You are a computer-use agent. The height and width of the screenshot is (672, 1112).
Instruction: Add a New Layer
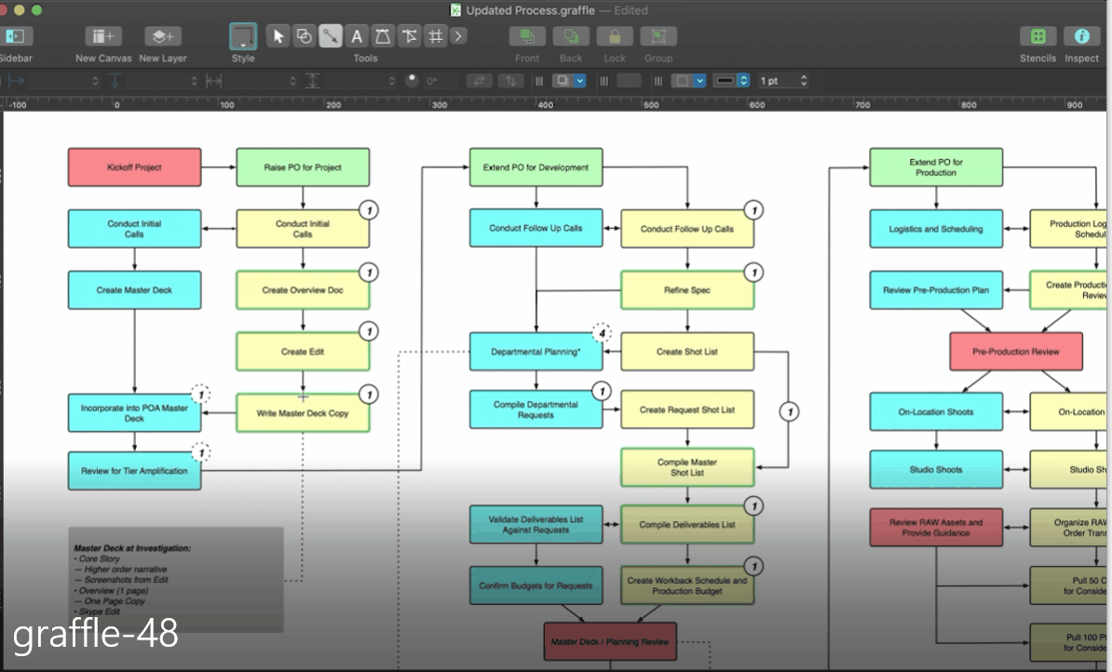click(x=163, y=36)
